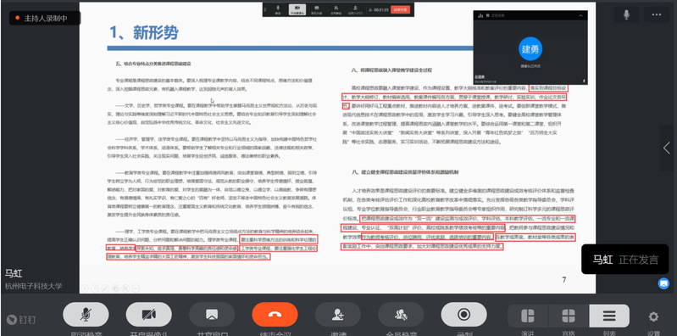The height and width of the screenshot is (336, 677).
Task: Click drag handle of floating sharing toolbar
Action: pos(265,9)
